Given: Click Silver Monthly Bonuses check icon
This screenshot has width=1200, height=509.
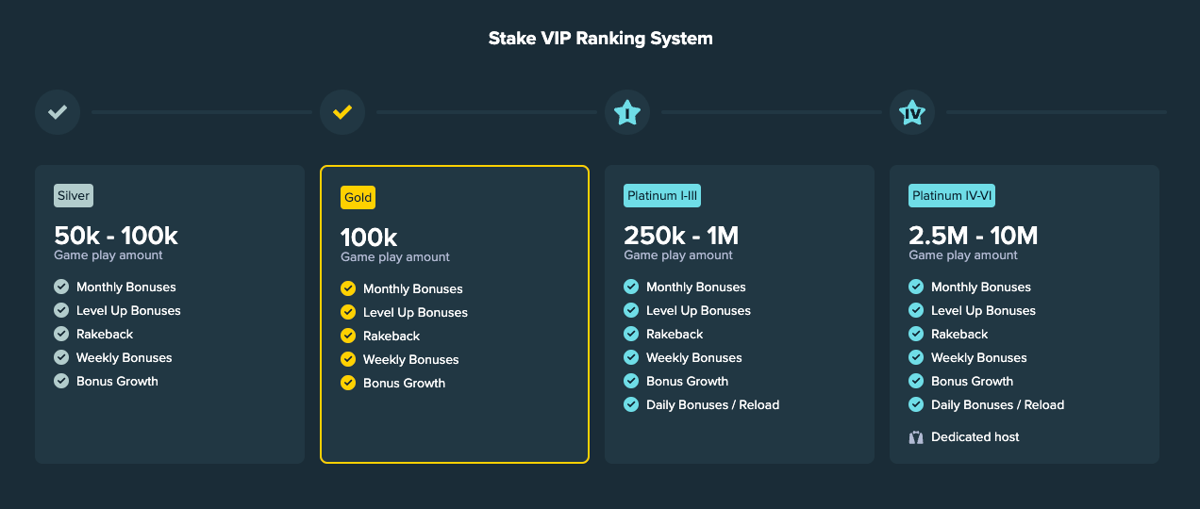Looking at the screenshot, I should 61,287.
